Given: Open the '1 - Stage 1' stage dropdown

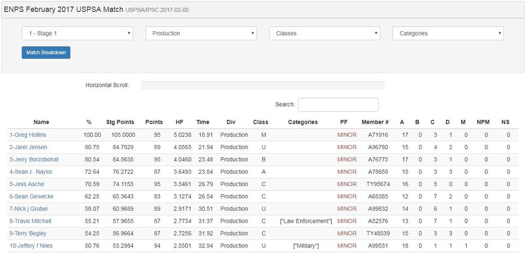Looking at the screenshot, I should coord(77,33).
